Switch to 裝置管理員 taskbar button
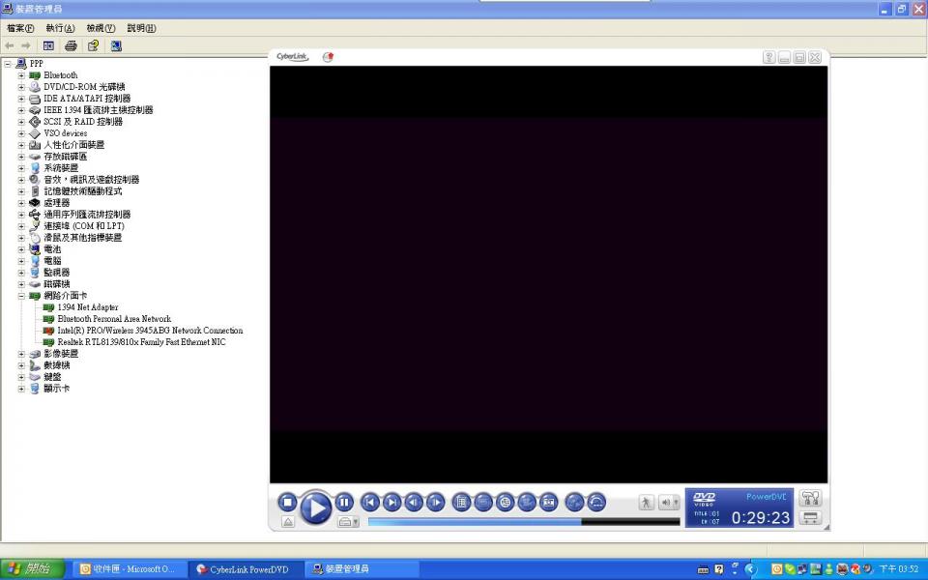Image resolution: width=928 pixels, height=580 pixels. [362, 569]
